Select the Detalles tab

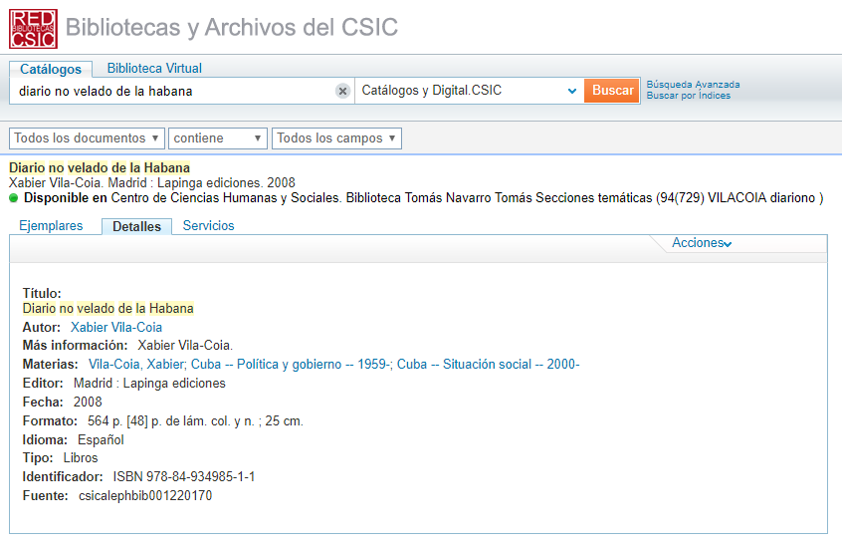coord(137,227)
